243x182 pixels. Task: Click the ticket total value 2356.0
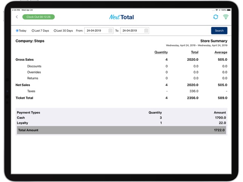point(193,98)
